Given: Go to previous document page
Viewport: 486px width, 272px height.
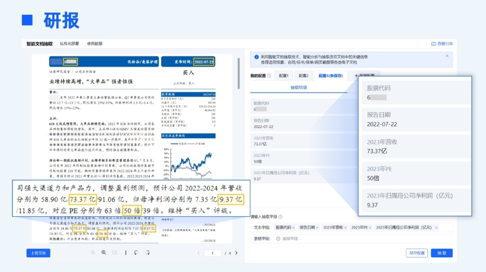Looking at the screenshot, I should tap(199, 253).
